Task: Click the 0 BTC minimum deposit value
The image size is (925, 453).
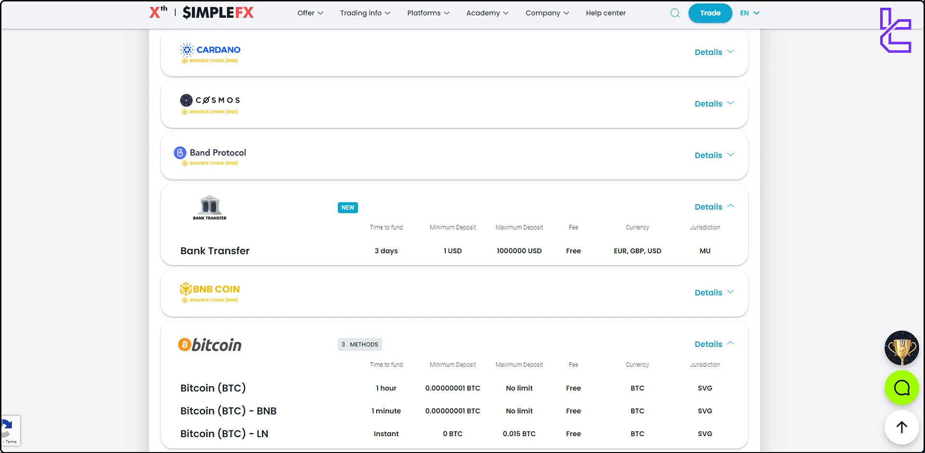Action: pos(452,434)
